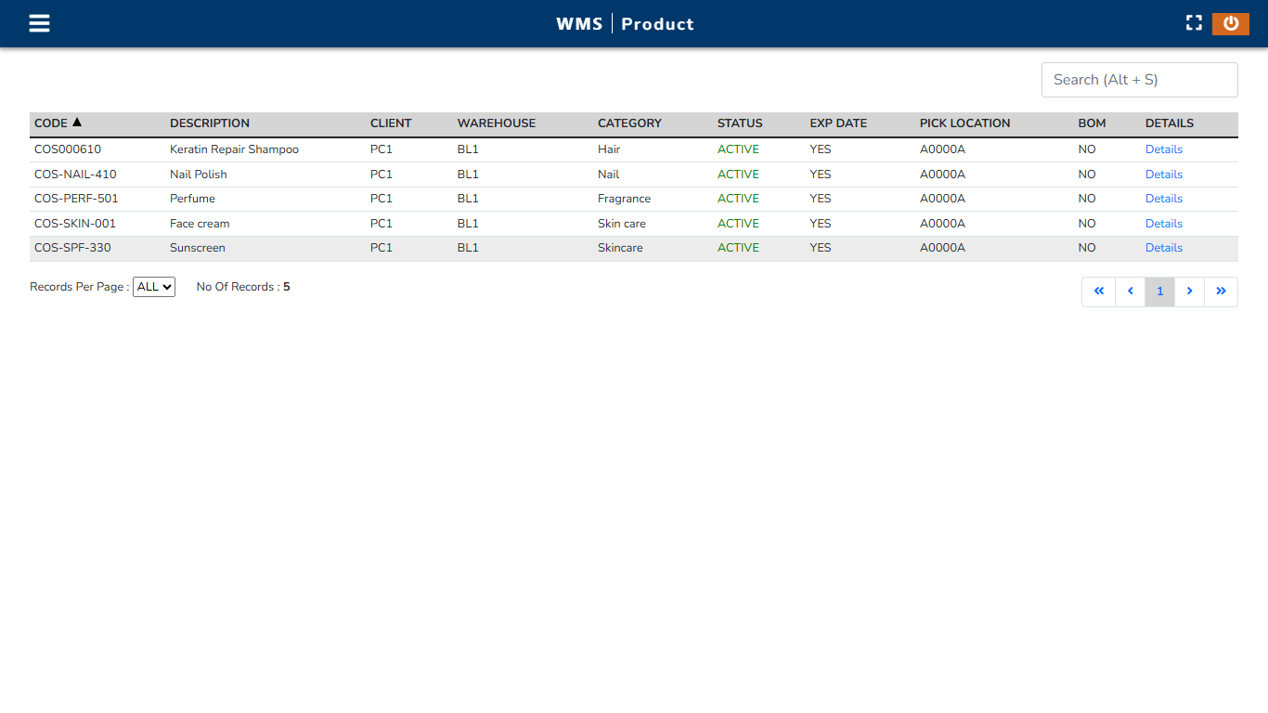Sort table by CATEGORY column header
This screenshot has height=713, width=1268.
(629, 123)
